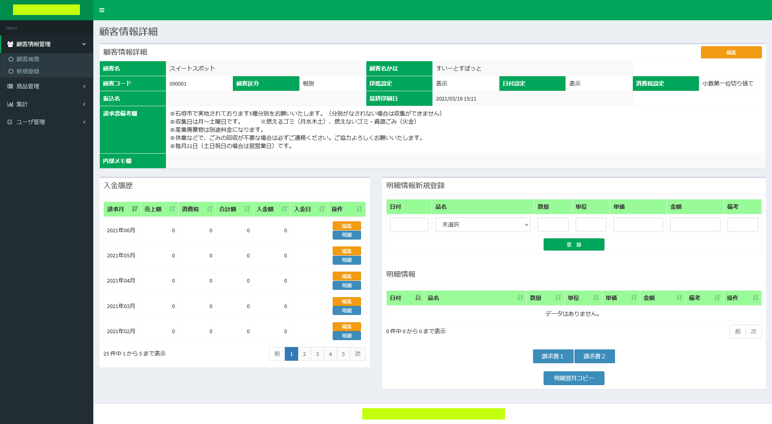Open the hamburger menu in the top bar

coord(102,10)
